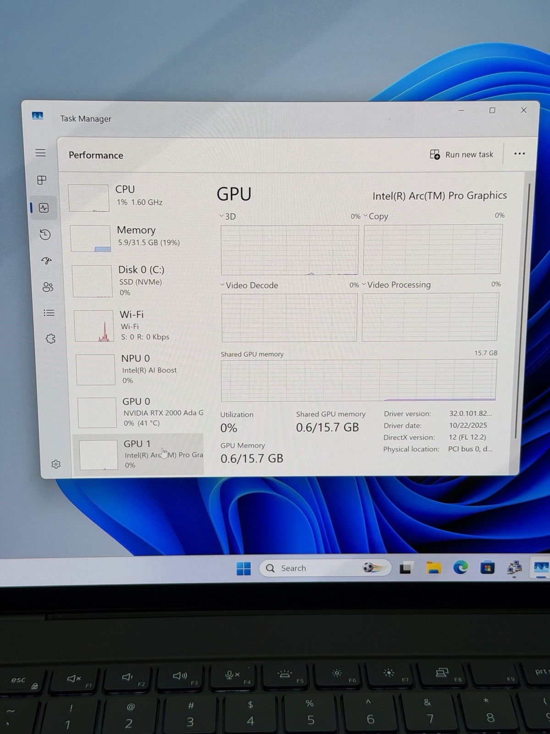Click the GPU Memory label
Viewport: 550px width, 734px height.
click(242, 445)
